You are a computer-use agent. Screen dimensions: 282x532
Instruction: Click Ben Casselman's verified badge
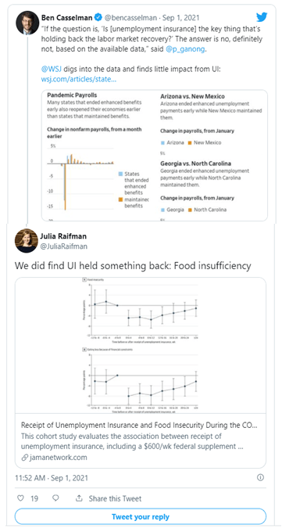pyautogui.click(x=98, y=17)
